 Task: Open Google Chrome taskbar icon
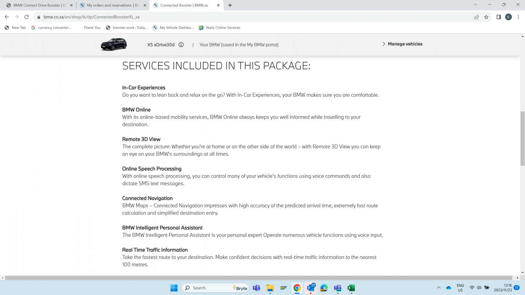point(297,288)
